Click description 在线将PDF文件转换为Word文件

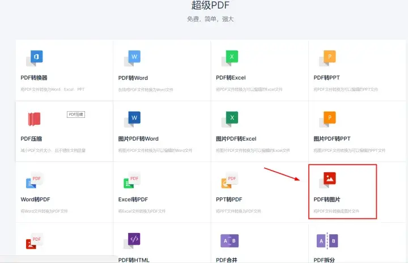146,90
